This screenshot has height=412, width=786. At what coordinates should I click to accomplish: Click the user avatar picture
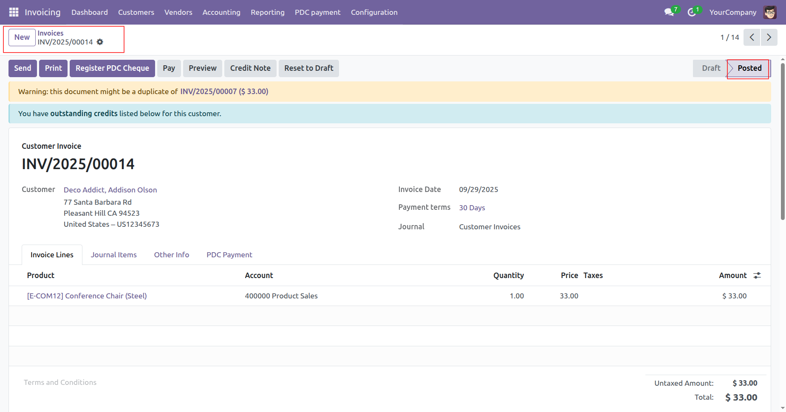click(770, 12)
